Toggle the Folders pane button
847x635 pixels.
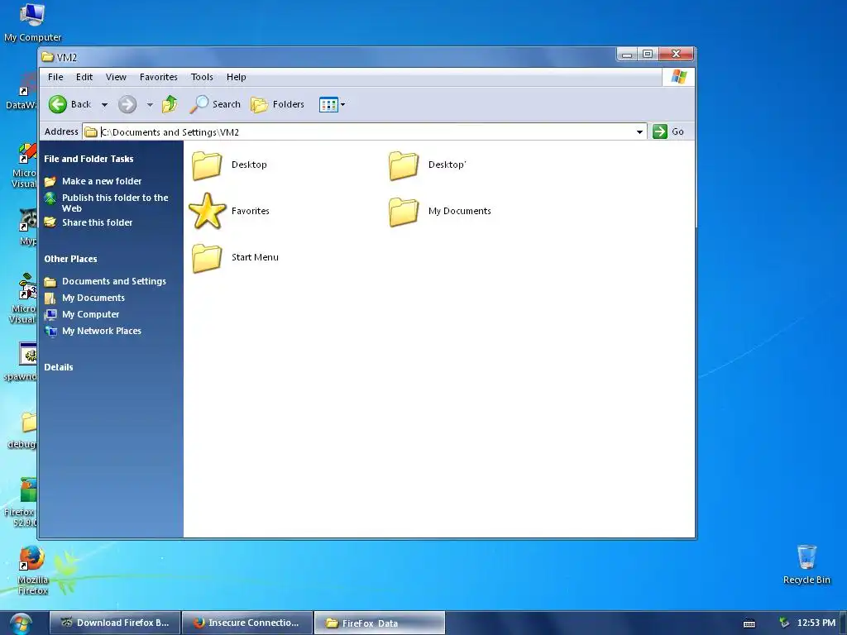278,104
